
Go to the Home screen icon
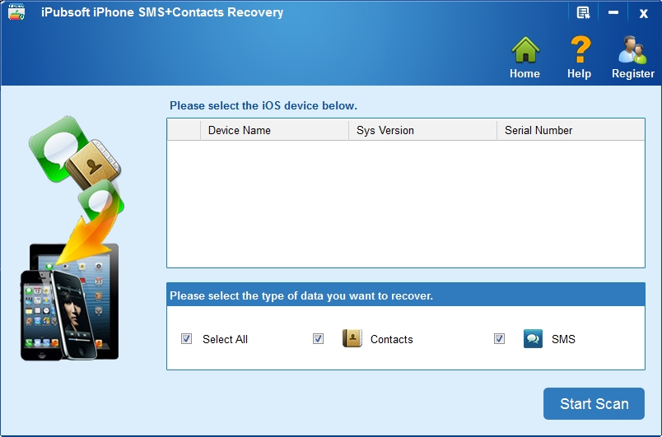[524, 49]
